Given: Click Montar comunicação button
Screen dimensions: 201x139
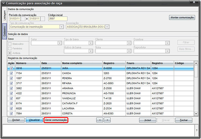Looking at the screenshot, I should [182, 17].
